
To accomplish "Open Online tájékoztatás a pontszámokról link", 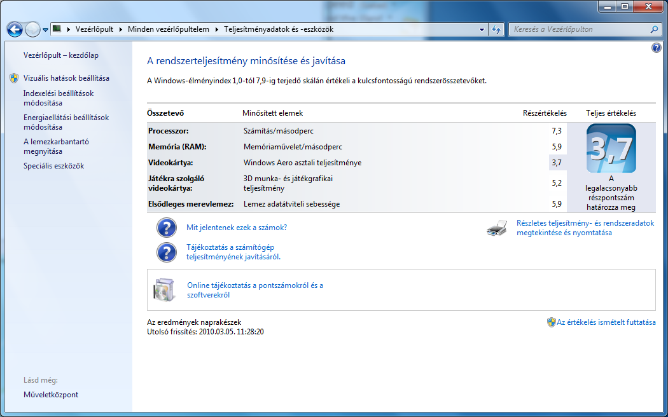I will tap(255, 291).
